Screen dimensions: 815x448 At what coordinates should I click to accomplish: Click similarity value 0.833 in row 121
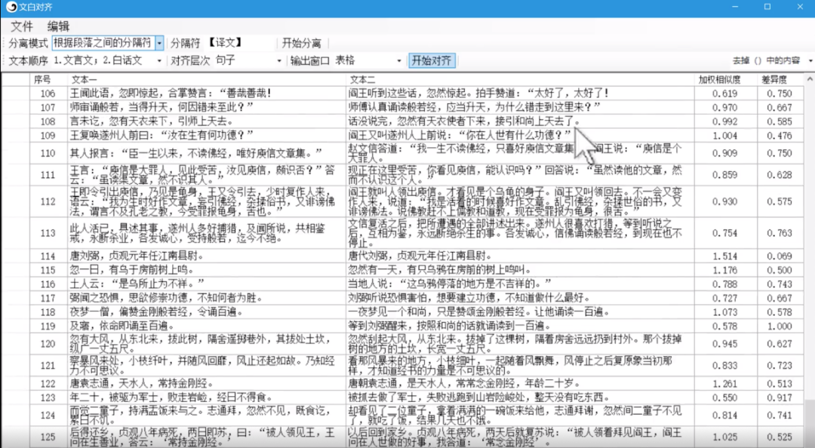(724, 366)
